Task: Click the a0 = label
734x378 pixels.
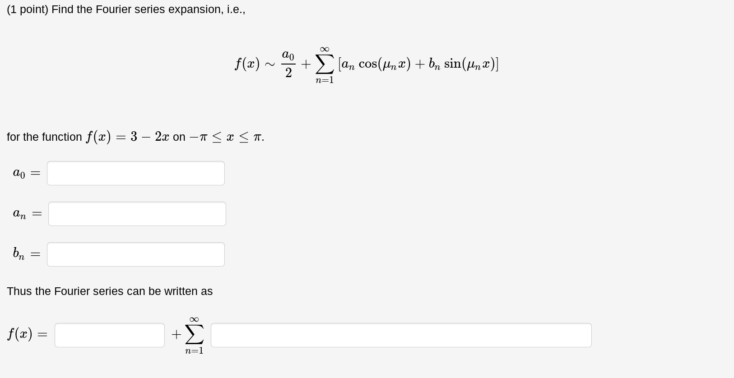Action: 26,173
